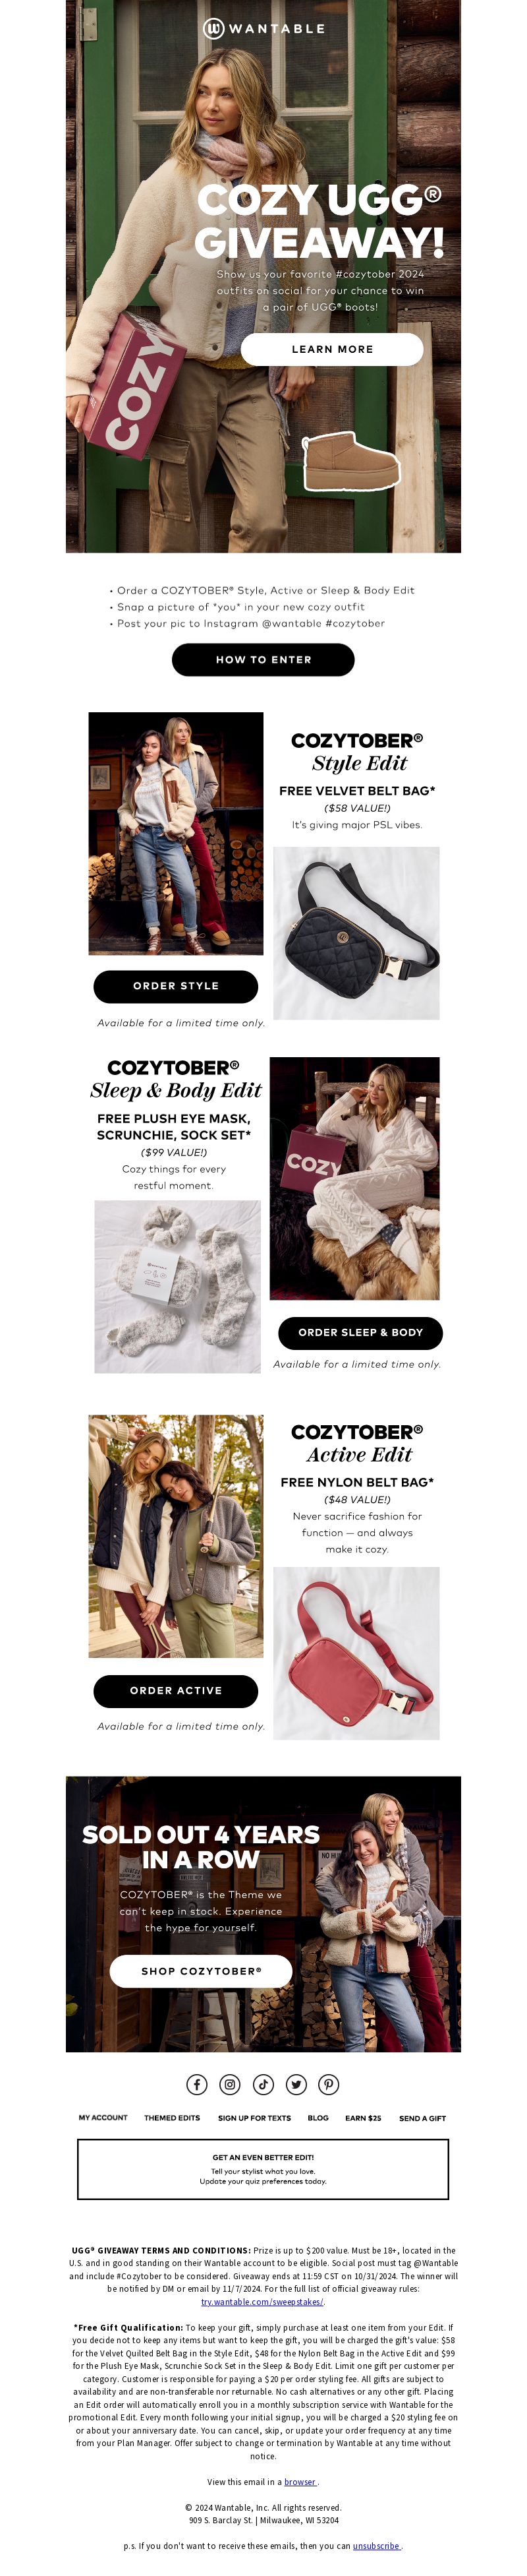Viewport: 527px width, 2576px height.
Task: Open the Twitter social icon
Action: (x=295, y=2085)
